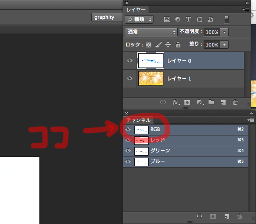Image resolution: width=256 pixels, height=224 pixels.
Task: Open 通常 blend mode dropdown
Action: [x=151, y=32]
